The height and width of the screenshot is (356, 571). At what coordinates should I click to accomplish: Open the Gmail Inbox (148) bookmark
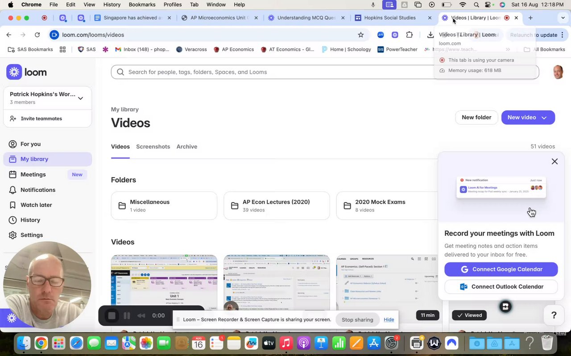[142, 49]
